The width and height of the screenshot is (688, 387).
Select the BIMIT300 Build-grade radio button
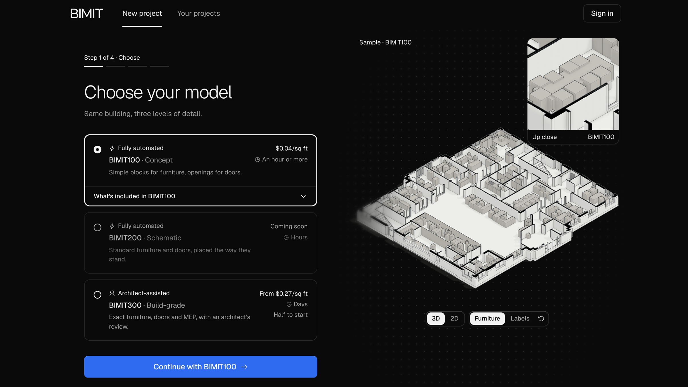tap(97, 295)
